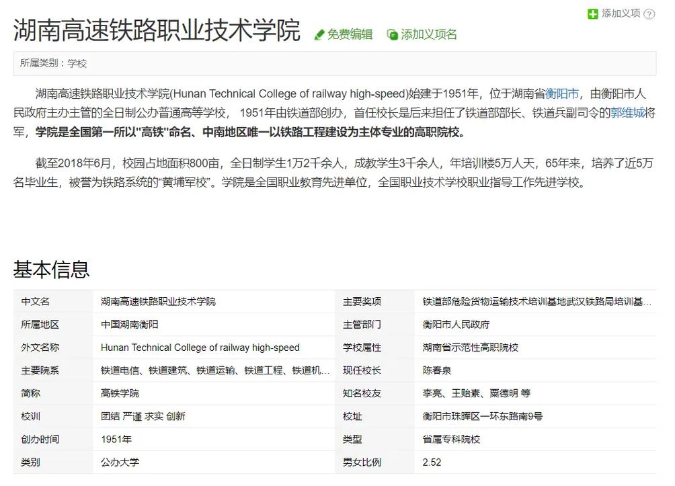Open the 衡阳市 hyperlink in the intro
The height and width of the screenshot is (486, 675).
pyautogui.click(x=562, y=94)
